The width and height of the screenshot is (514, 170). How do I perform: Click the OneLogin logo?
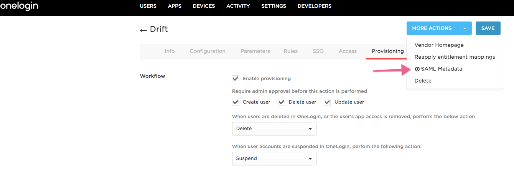point(19,6)
